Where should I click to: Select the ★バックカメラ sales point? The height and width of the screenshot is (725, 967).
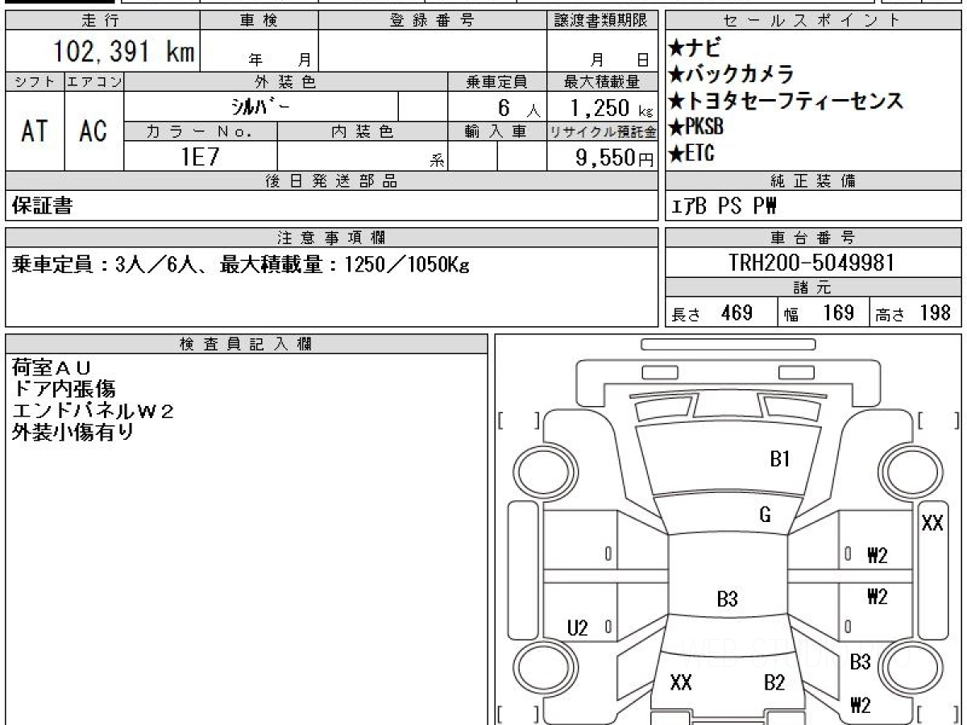[732, 75]
